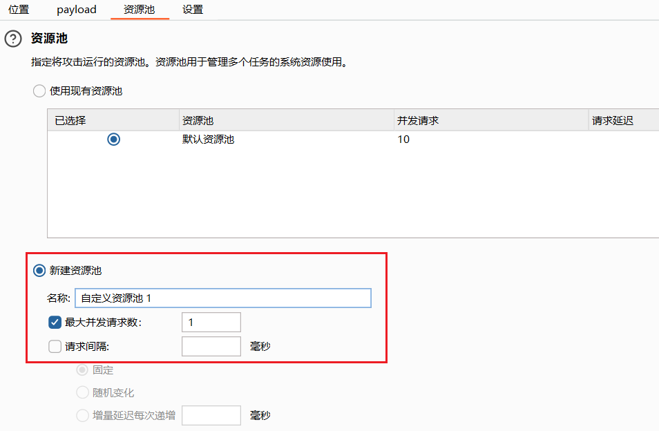The width and height of the screenshot is (659, 431).
Task: Select the 固定 delay radio button
Action: pos(83,370)
